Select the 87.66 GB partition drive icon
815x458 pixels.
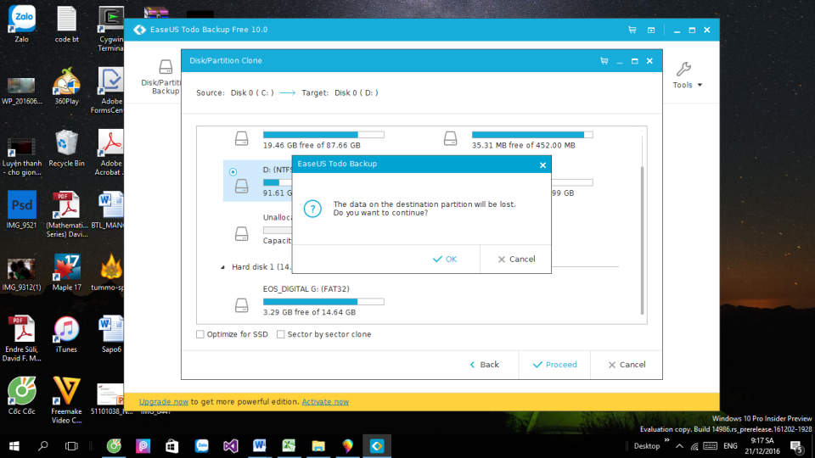click(242, 138)
